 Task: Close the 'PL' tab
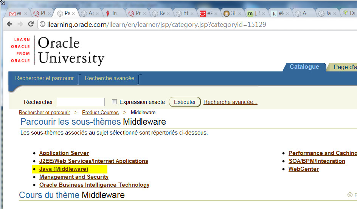[50, 14]
